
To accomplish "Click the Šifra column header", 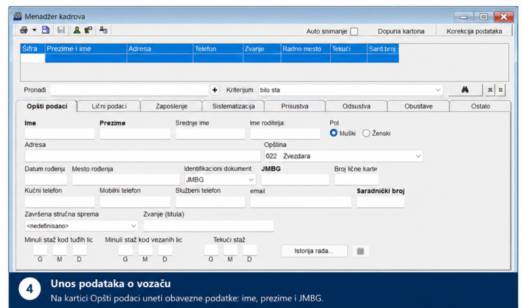I will click(33, 49).
